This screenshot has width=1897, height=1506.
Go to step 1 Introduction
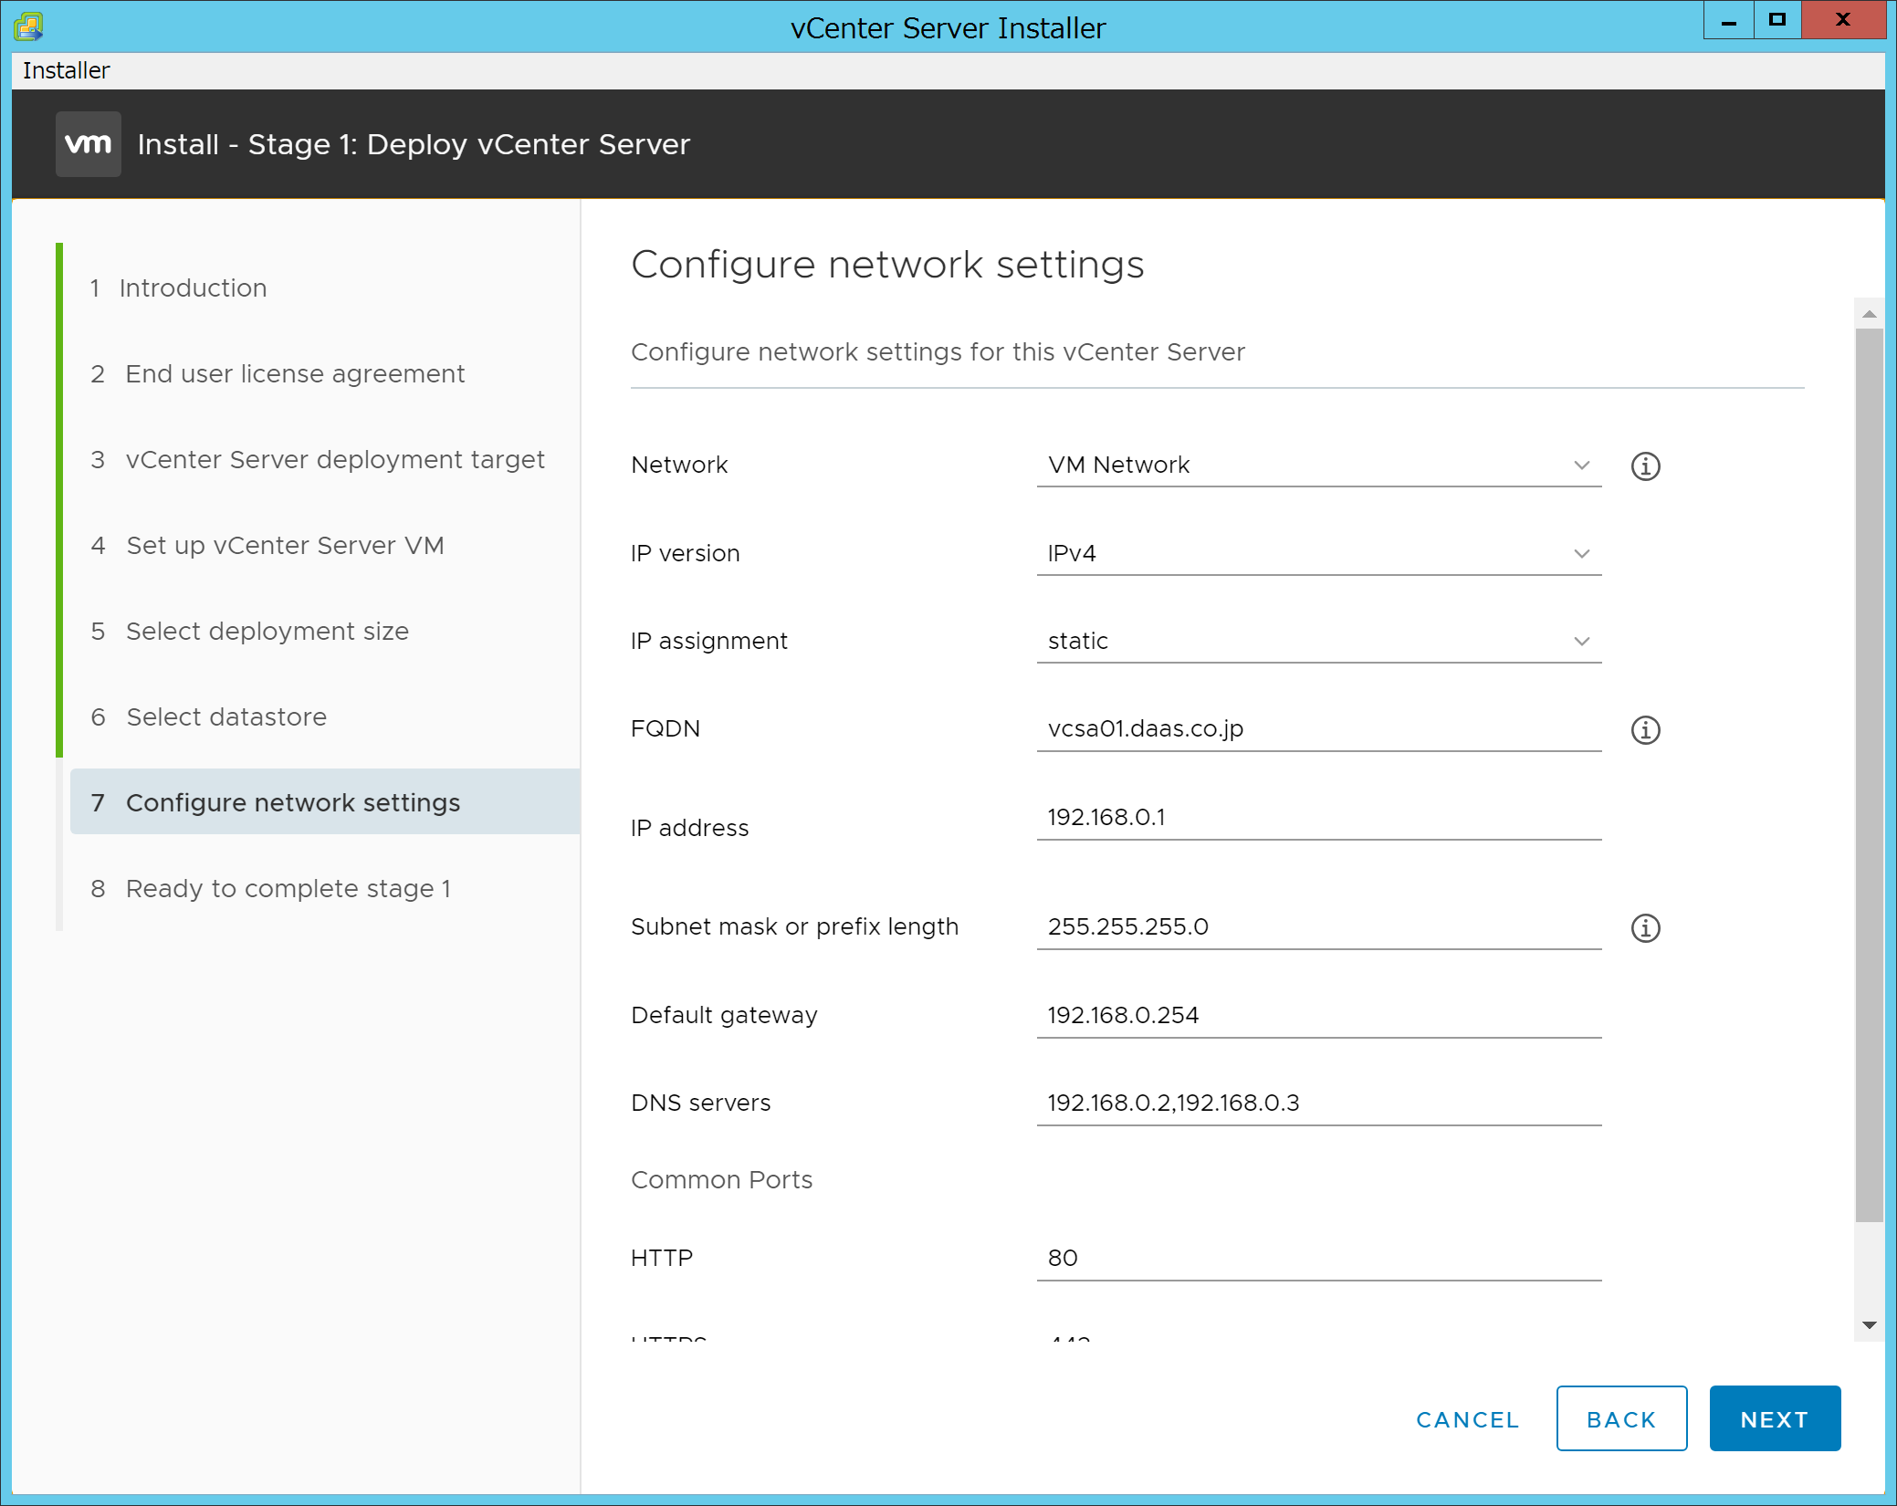[x=178, y=288]
